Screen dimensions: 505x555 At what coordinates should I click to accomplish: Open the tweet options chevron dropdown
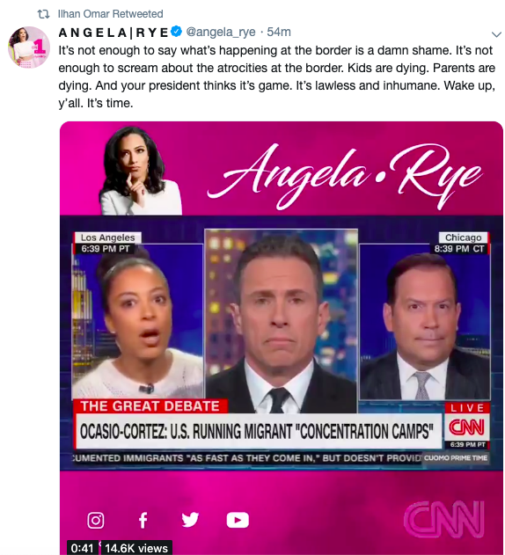pos(496,34)
